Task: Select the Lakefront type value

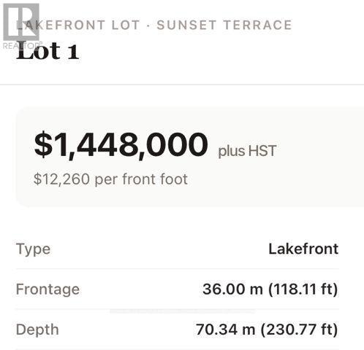Action: pos(303,249)
